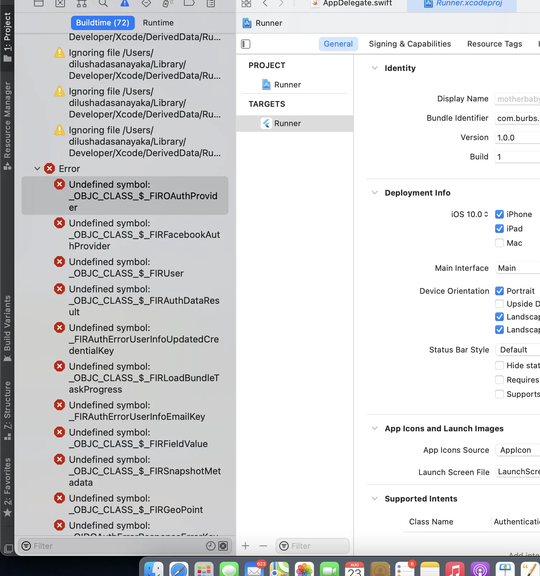Switch to the Buildtime (72) issues tab
The width and height of the screenshot is (540, 576).
103,23
